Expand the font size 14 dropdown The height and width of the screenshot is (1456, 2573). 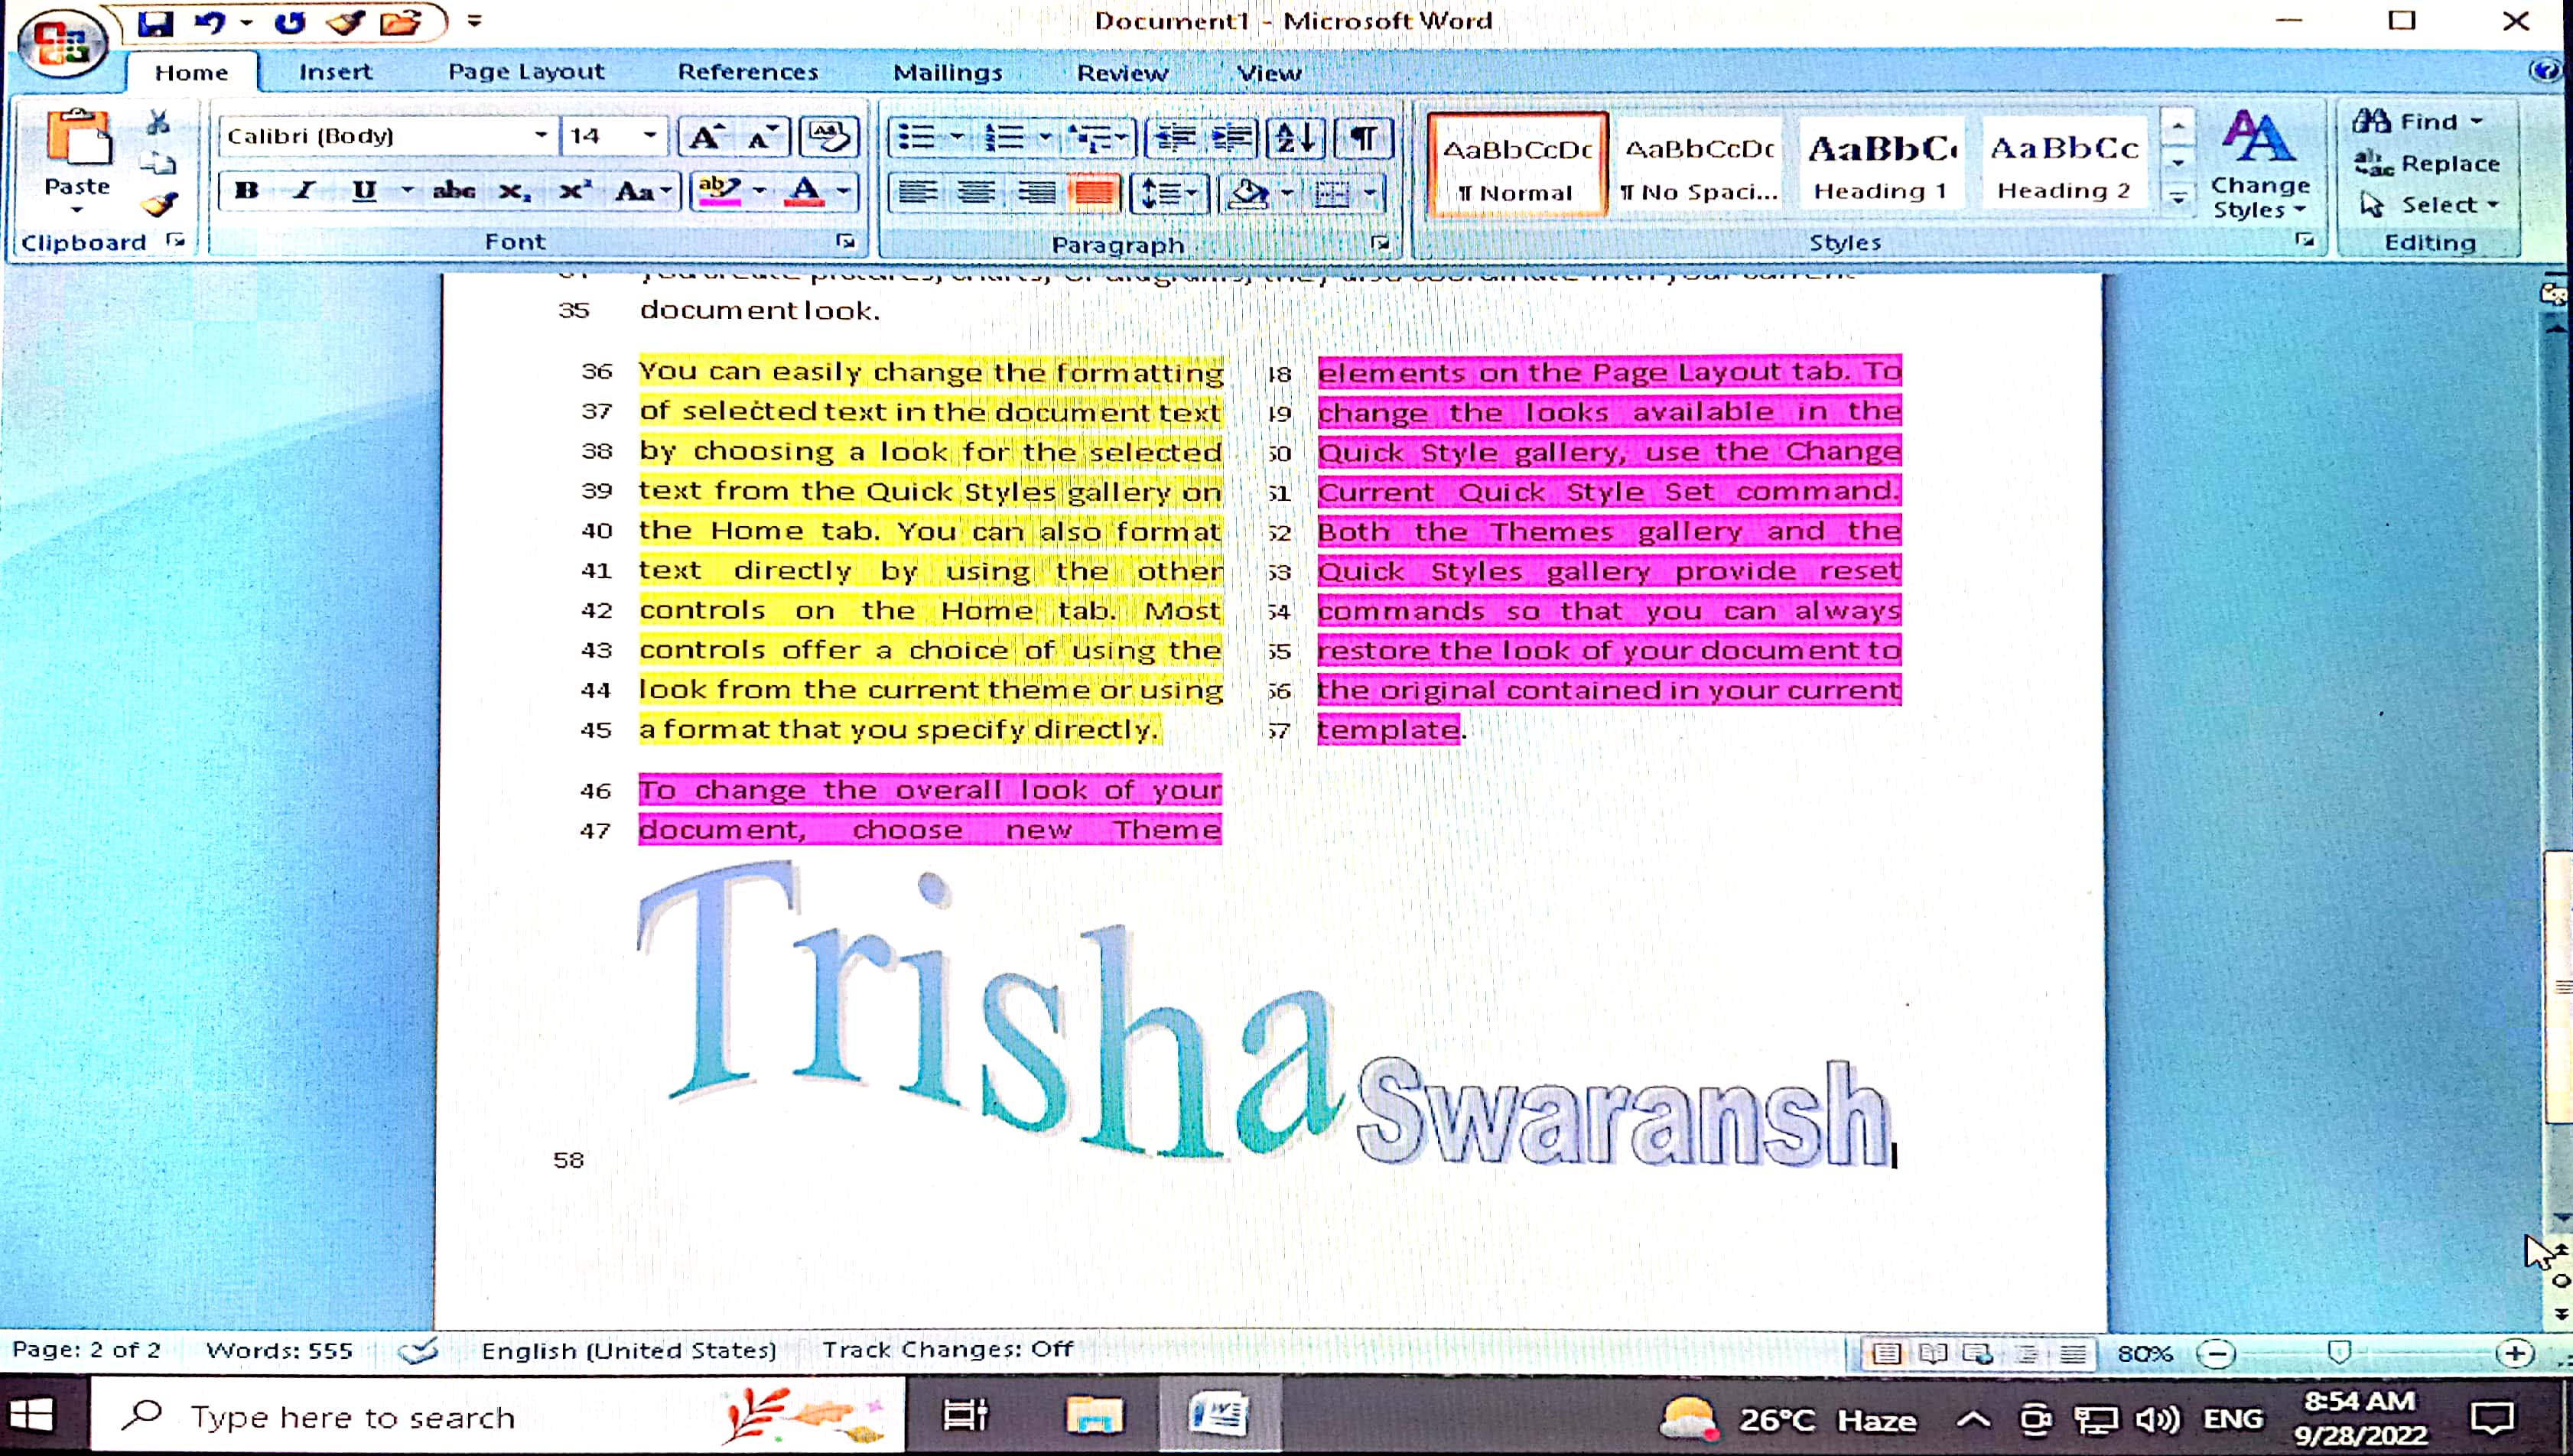tap(649, 135)
